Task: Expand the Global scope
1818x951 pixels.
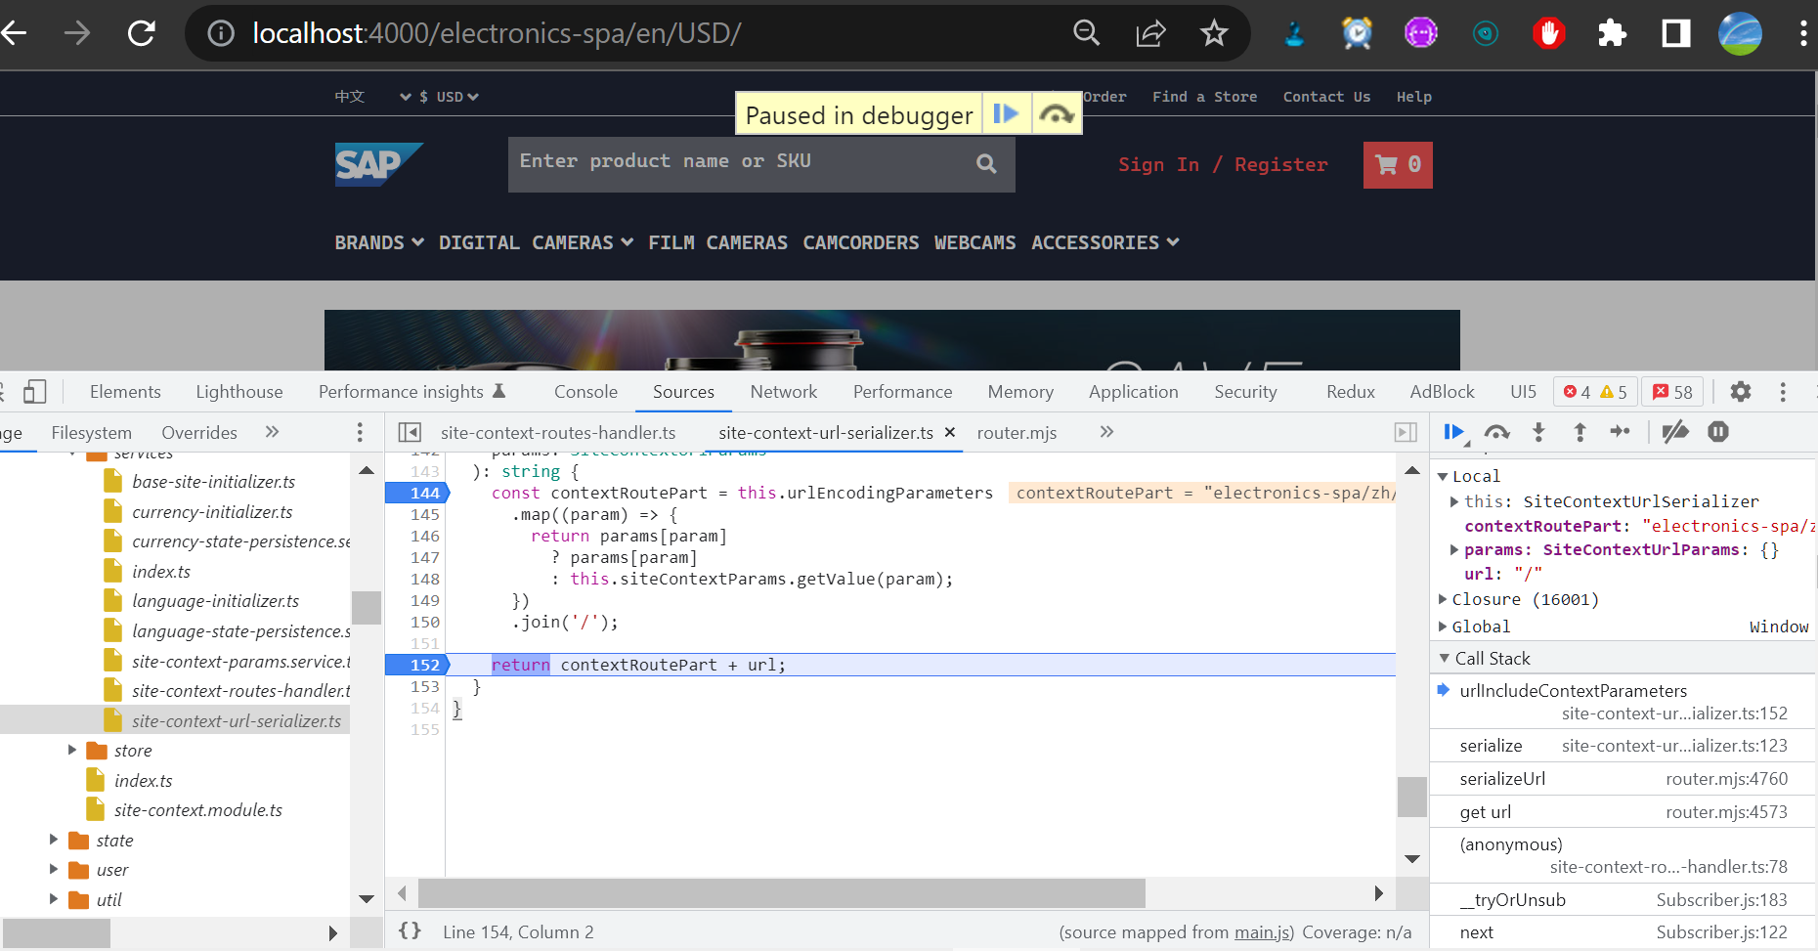Action: 1443,627
